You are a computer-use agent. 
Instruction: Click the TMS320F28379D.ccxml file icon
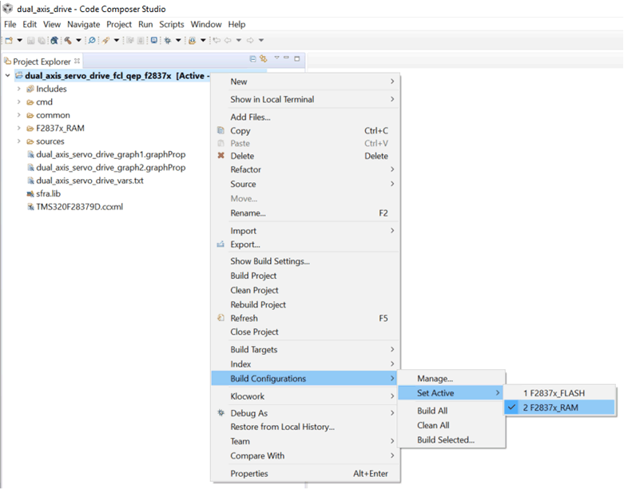point(30,206)
